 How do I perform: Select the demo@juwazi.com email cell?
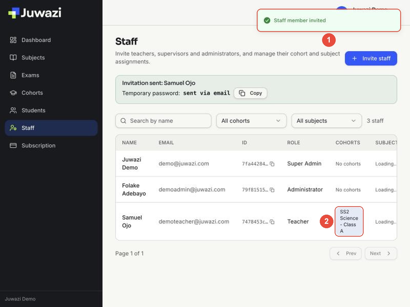tap(184, 163)
